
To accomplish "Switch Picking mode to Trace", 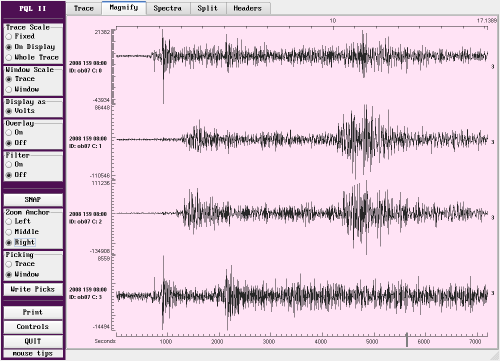I will click(9, 264).
